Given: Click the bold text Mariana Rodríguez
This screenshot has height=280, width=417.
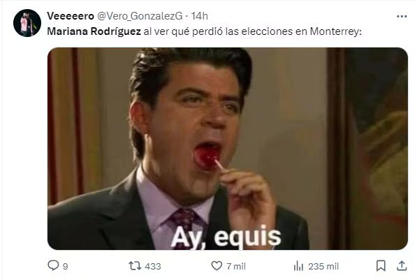Looking at the screenshot, I should click(94, 31).
